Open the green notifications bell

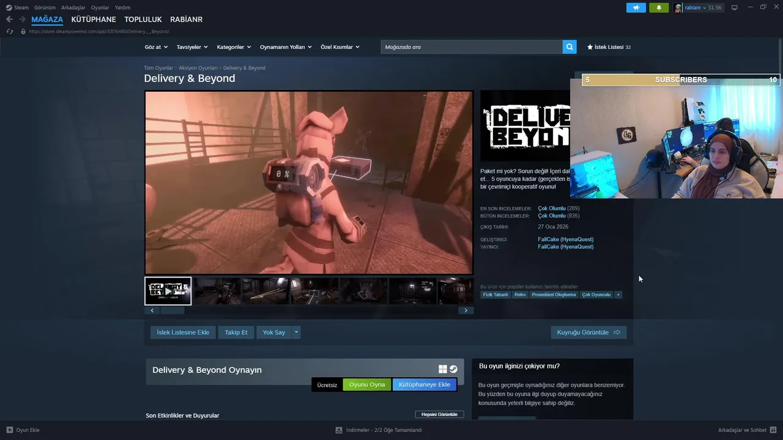tap(659, 7)
